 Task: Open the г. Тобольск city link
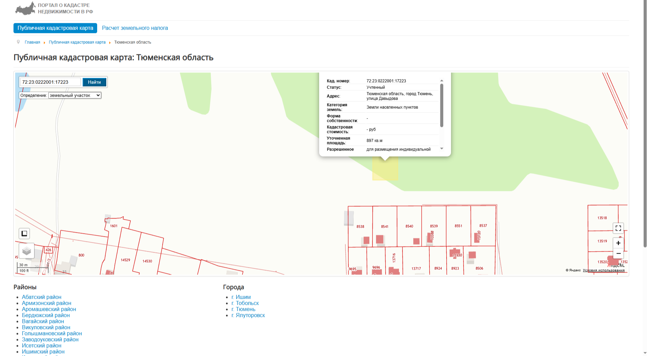coord(245,303)
